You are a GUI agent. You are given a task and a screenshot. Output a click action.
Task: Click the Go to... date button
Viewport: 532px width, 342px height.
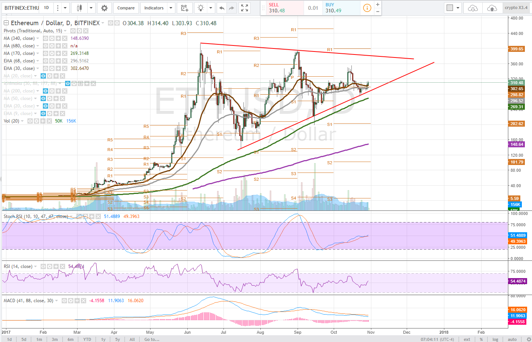(152, 339)
